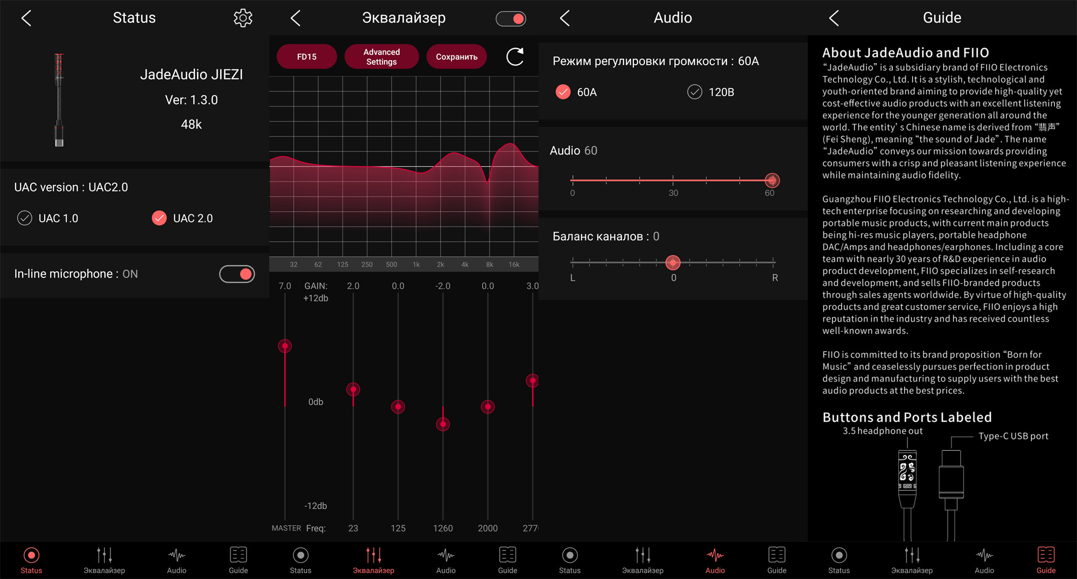Viewport: 1077px width, 579px height.
Task: Click the Сохранить button
Action: [x=457, y=57]
